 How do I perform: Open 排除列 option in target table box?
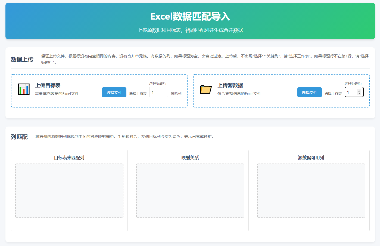pos(176,94)
